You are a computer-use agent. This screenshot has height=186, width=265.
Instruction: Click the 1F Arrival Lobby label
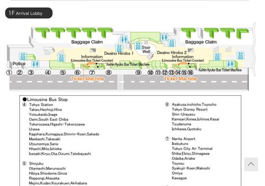[x=29, y=13]
